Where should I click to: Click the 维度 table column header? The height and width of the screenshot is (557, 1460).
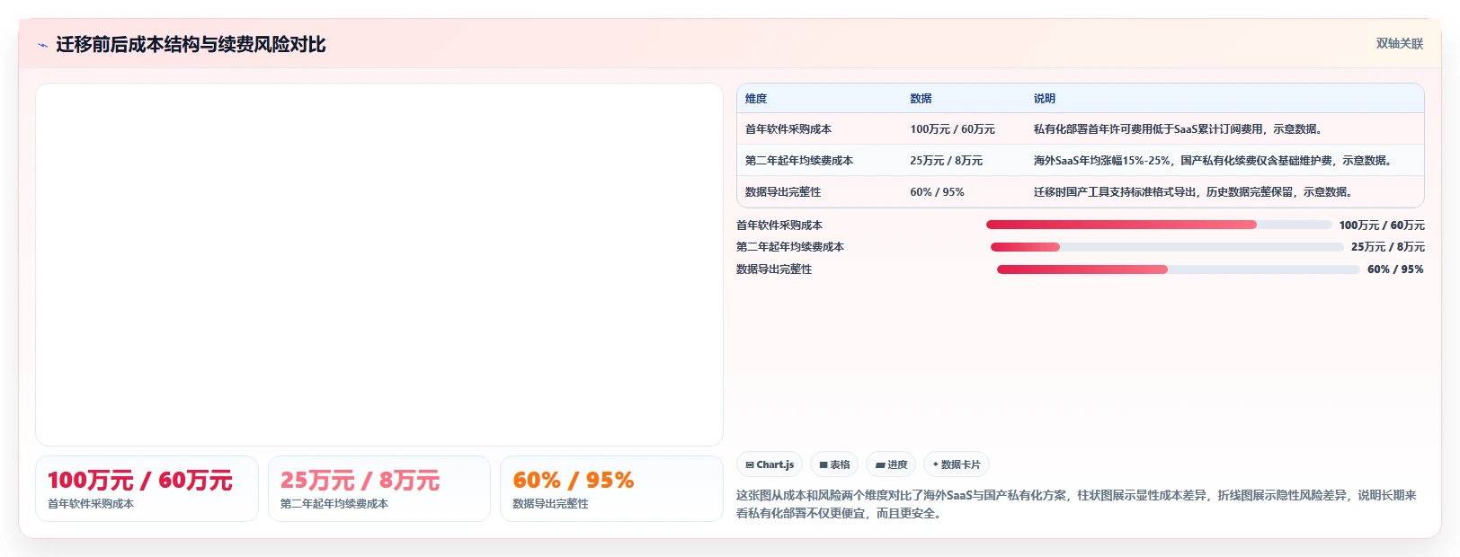(x=756, y=99)
